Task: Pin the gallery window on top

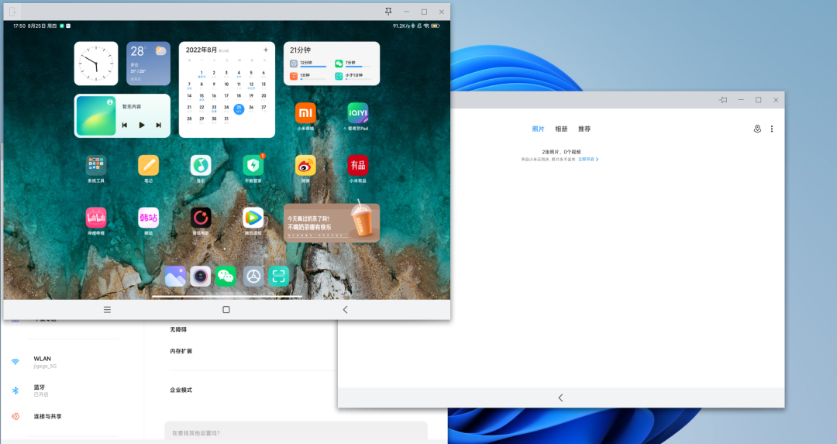Action: tap(723, 100)
